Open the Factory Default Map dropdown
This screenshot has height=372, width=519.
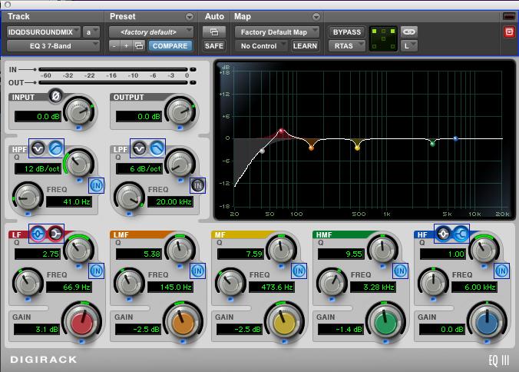pyautogui.click(x=277, y=32)
